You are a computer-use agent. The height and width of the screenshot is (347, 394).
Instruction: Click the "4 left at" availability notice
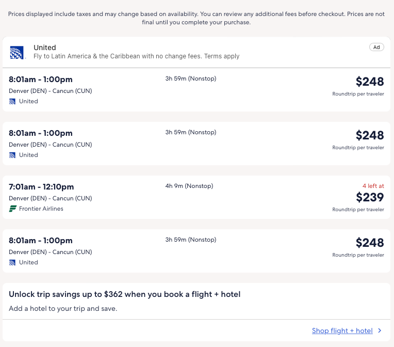point(373,186)
